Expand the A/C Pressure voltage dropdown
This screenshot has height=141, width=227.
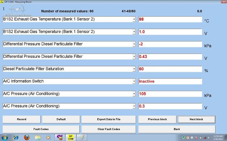click(134, 106)
